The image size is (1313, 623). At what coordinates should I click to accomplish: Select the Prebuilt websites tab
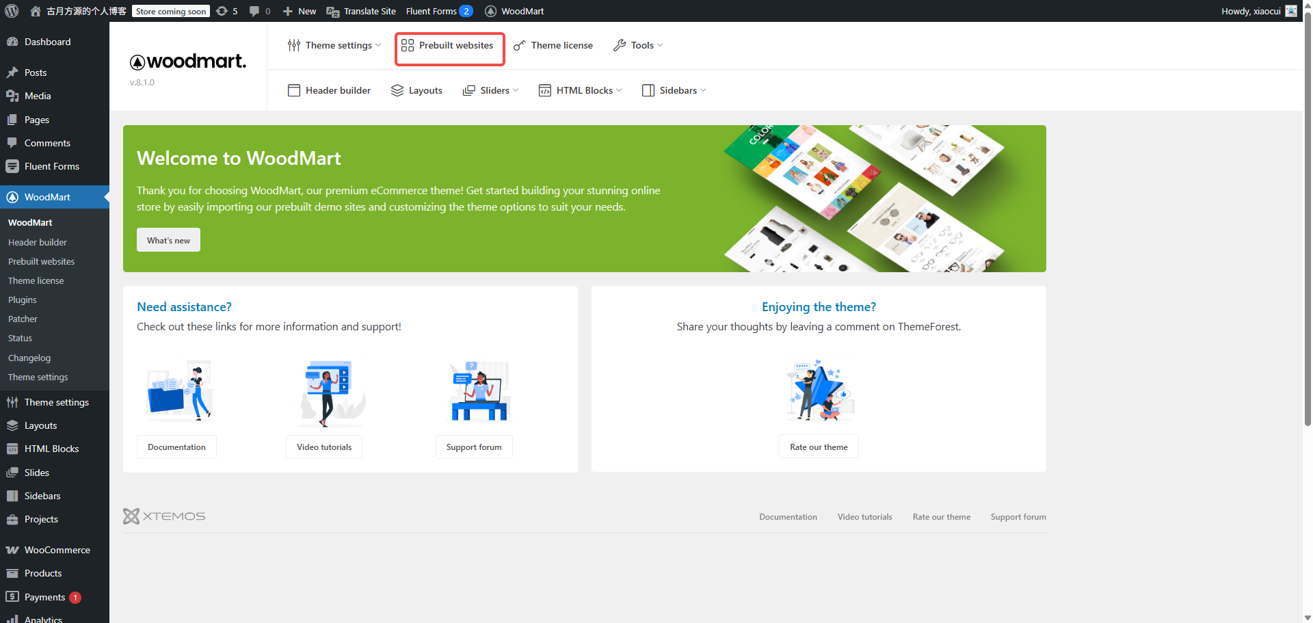449,45
